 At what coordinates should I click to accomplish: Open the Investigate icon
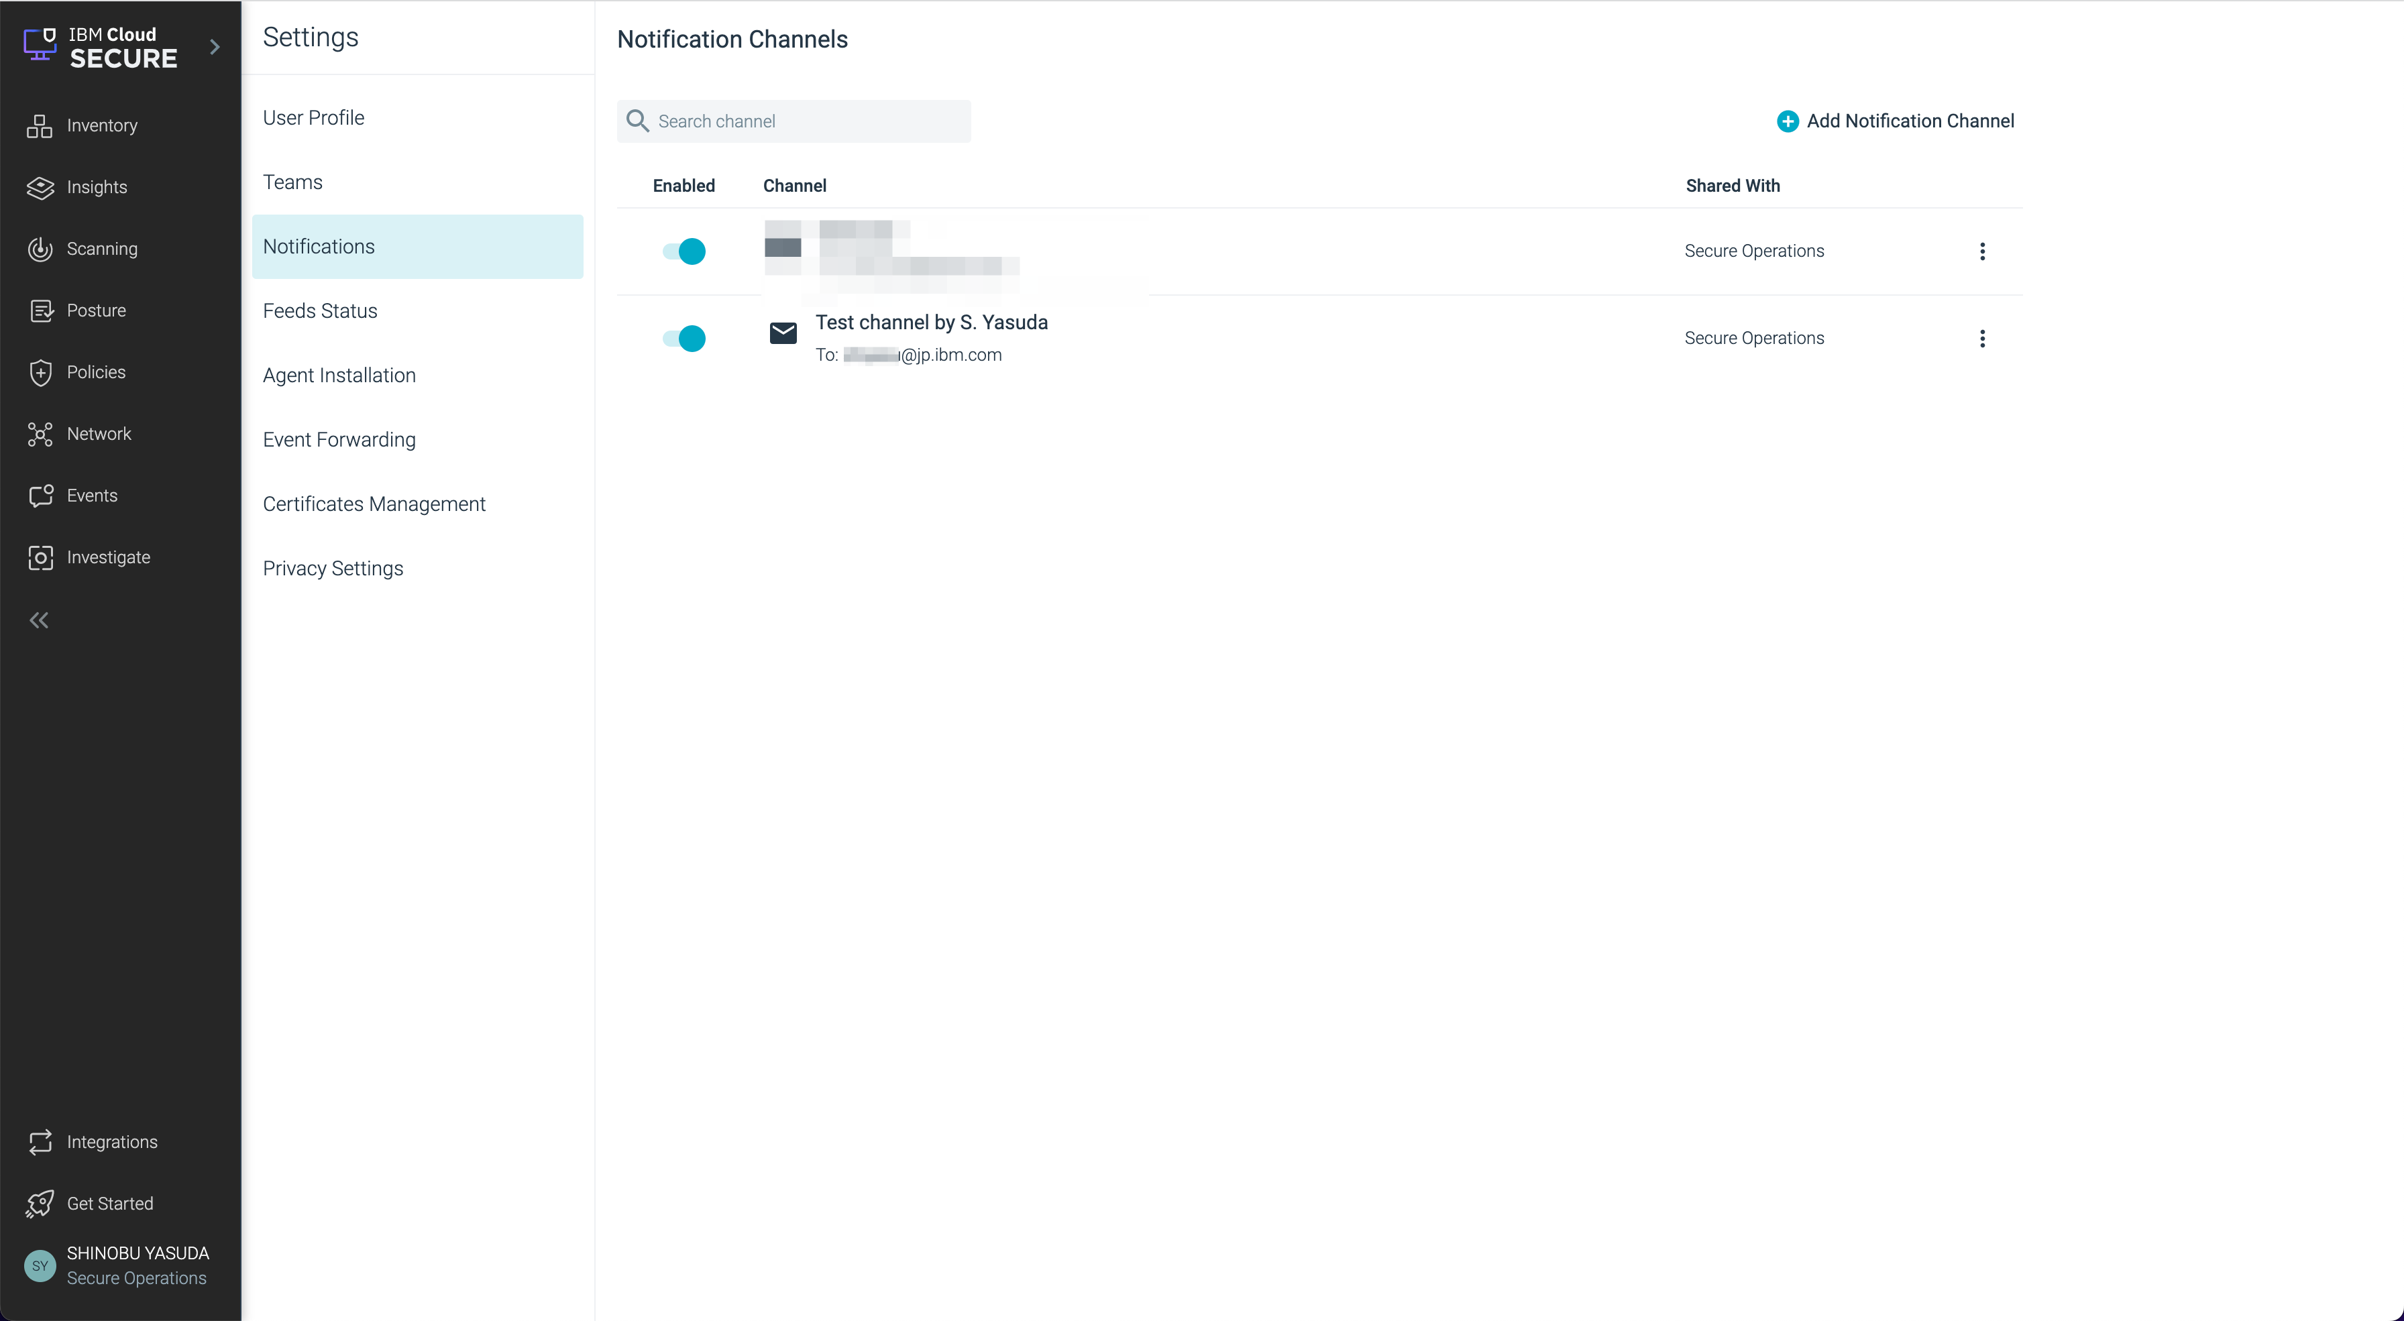(39, 557)
